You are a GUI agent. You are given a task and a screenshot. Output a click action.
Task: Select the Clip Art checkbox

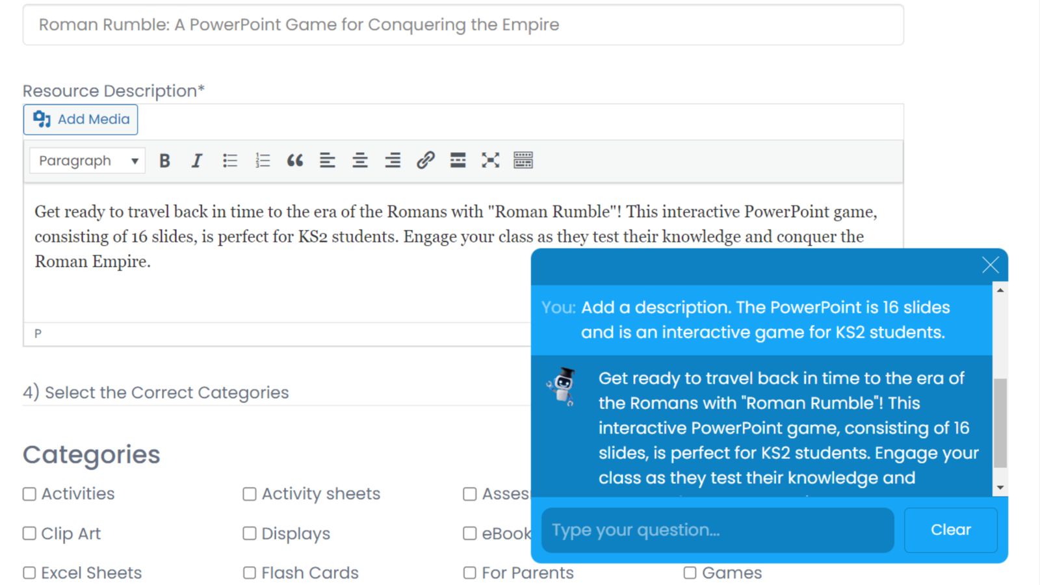point(30,534)
